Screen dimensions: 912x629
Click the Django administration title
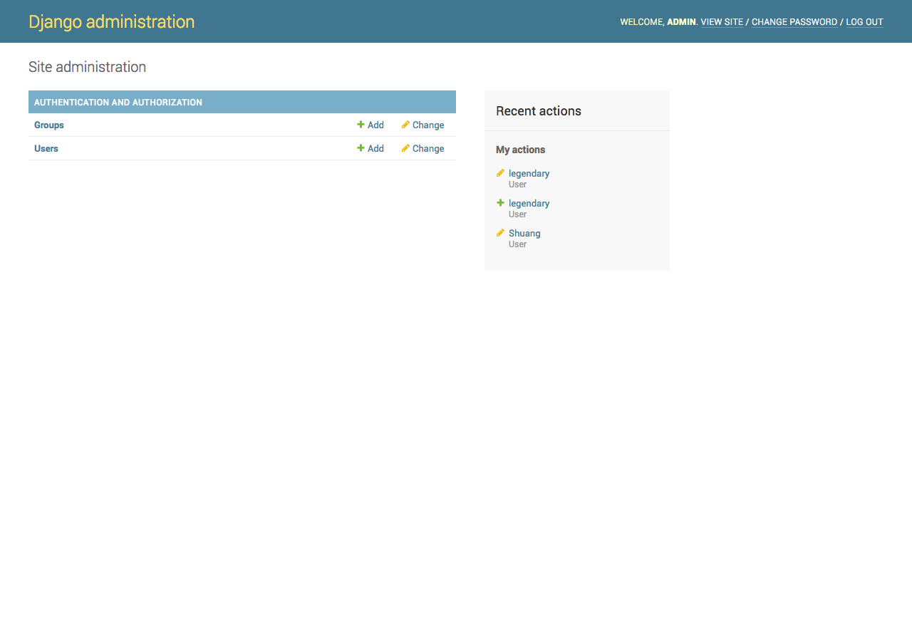111,22
